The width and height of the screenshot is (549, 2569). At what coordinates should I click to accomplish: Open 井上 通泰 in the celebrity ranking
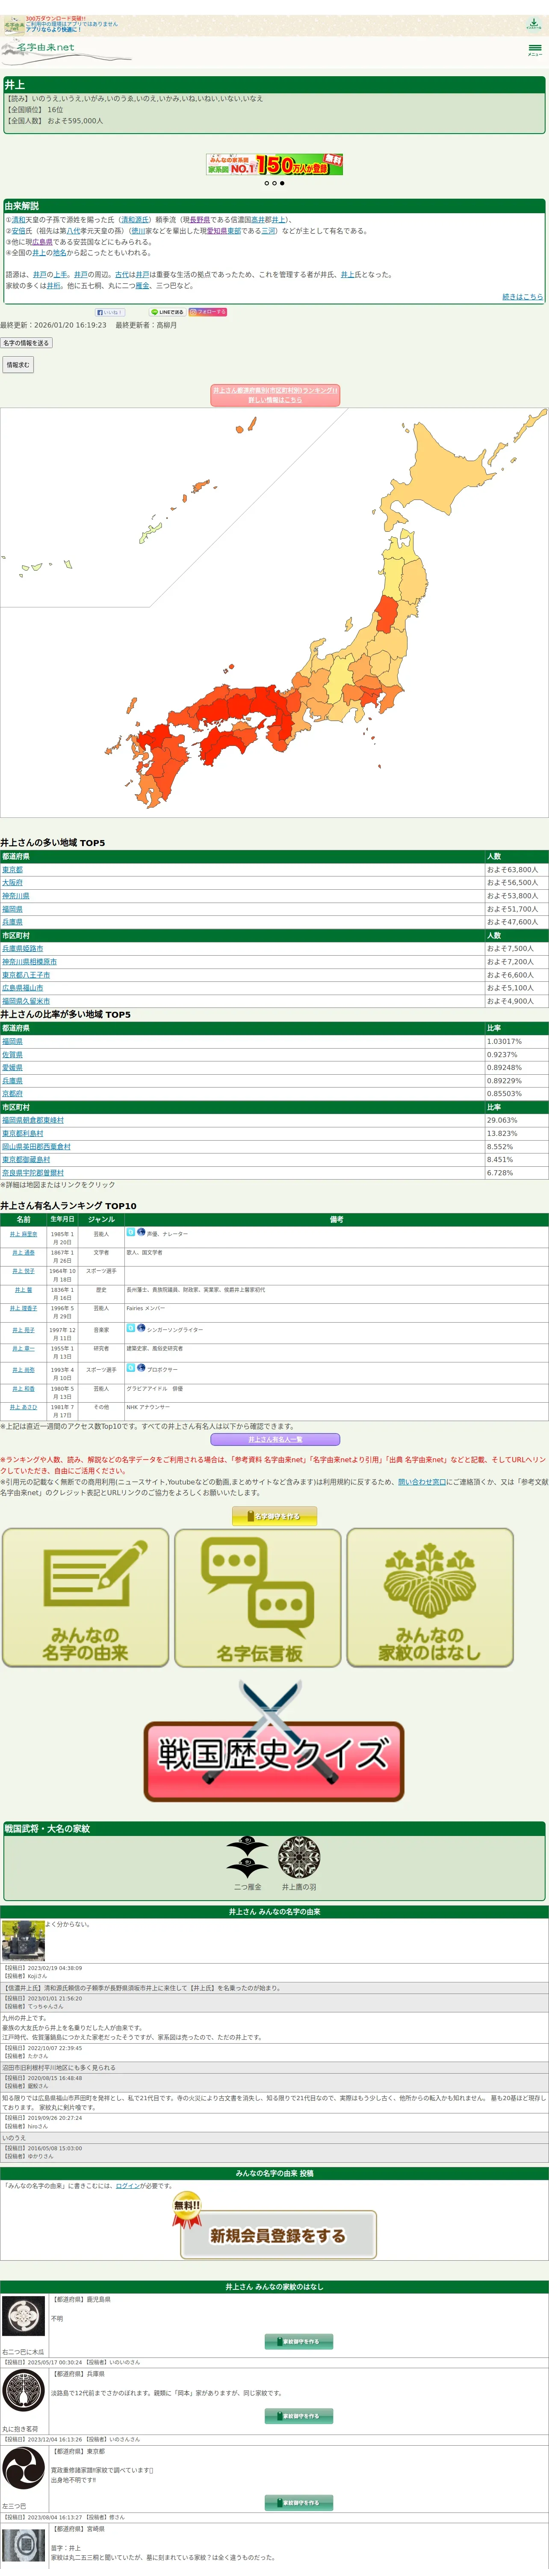pyautogui.click(x=23, y=1252)
